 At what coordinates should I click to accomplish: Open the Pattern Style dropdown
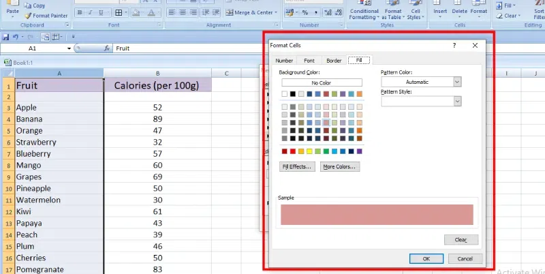coord(457,101)
